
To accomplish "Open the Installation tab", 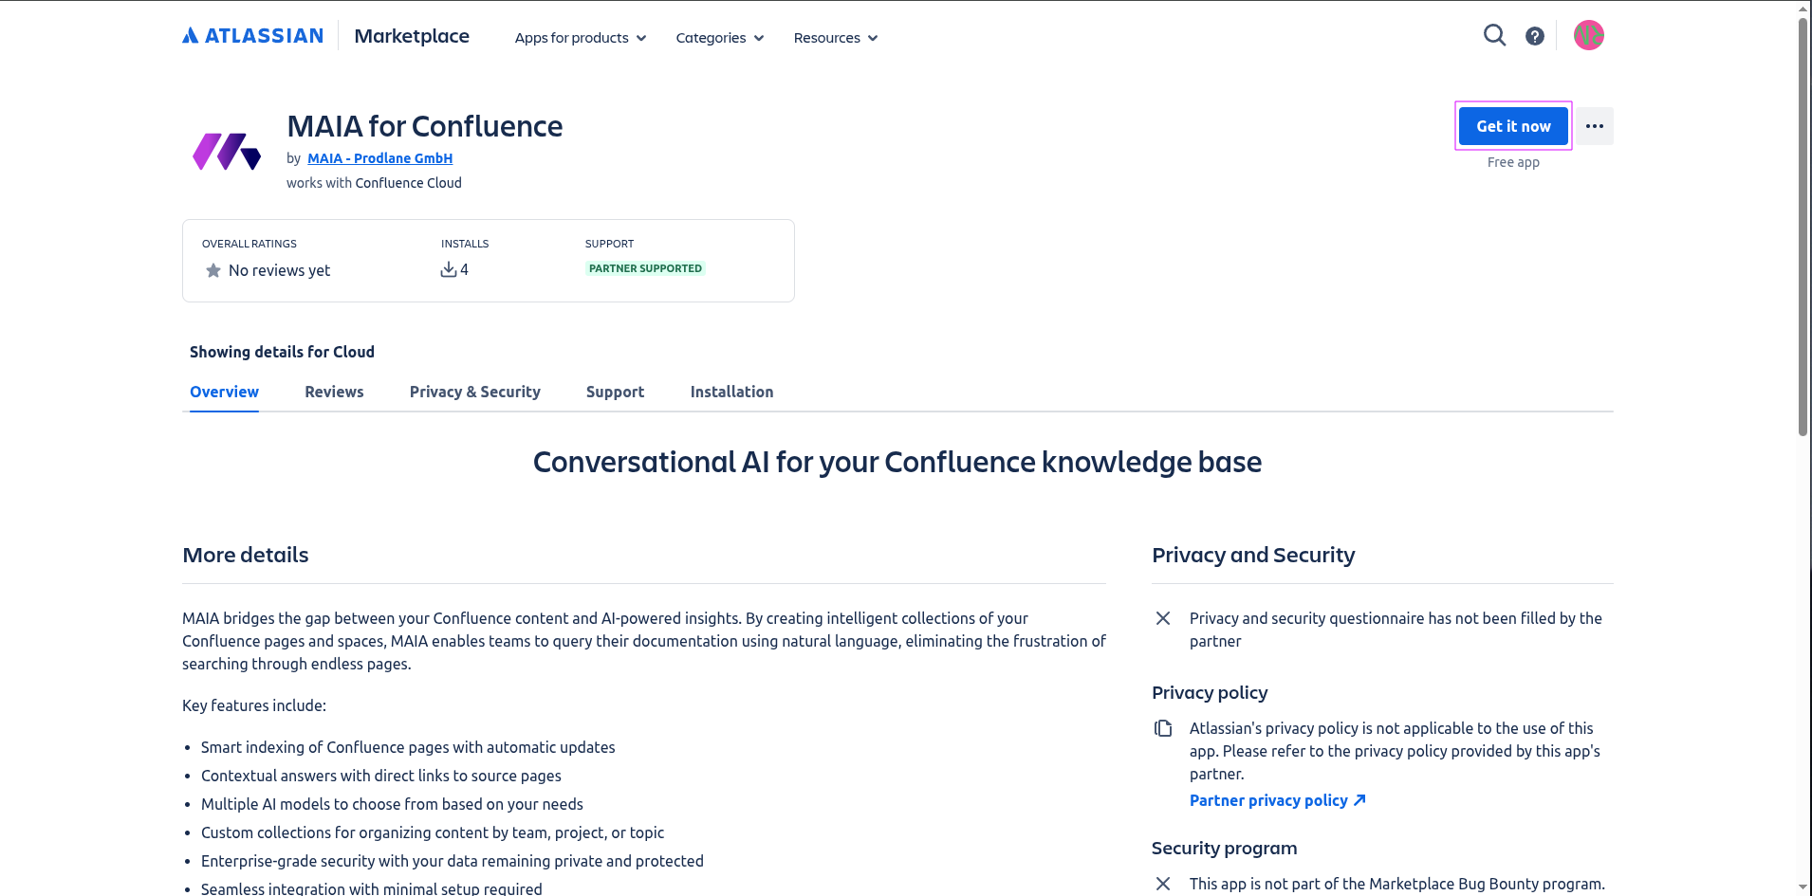I will pyautogui.click(x=731, y=392).
